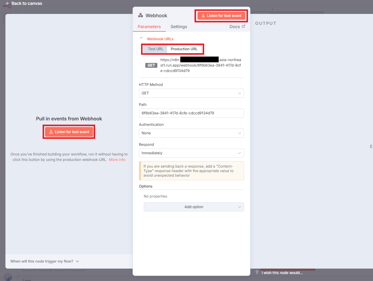Expand "When will this node trigger my flow?"
Screen dimensions: 373x281
pyautogui.click(x=44, y=261)
